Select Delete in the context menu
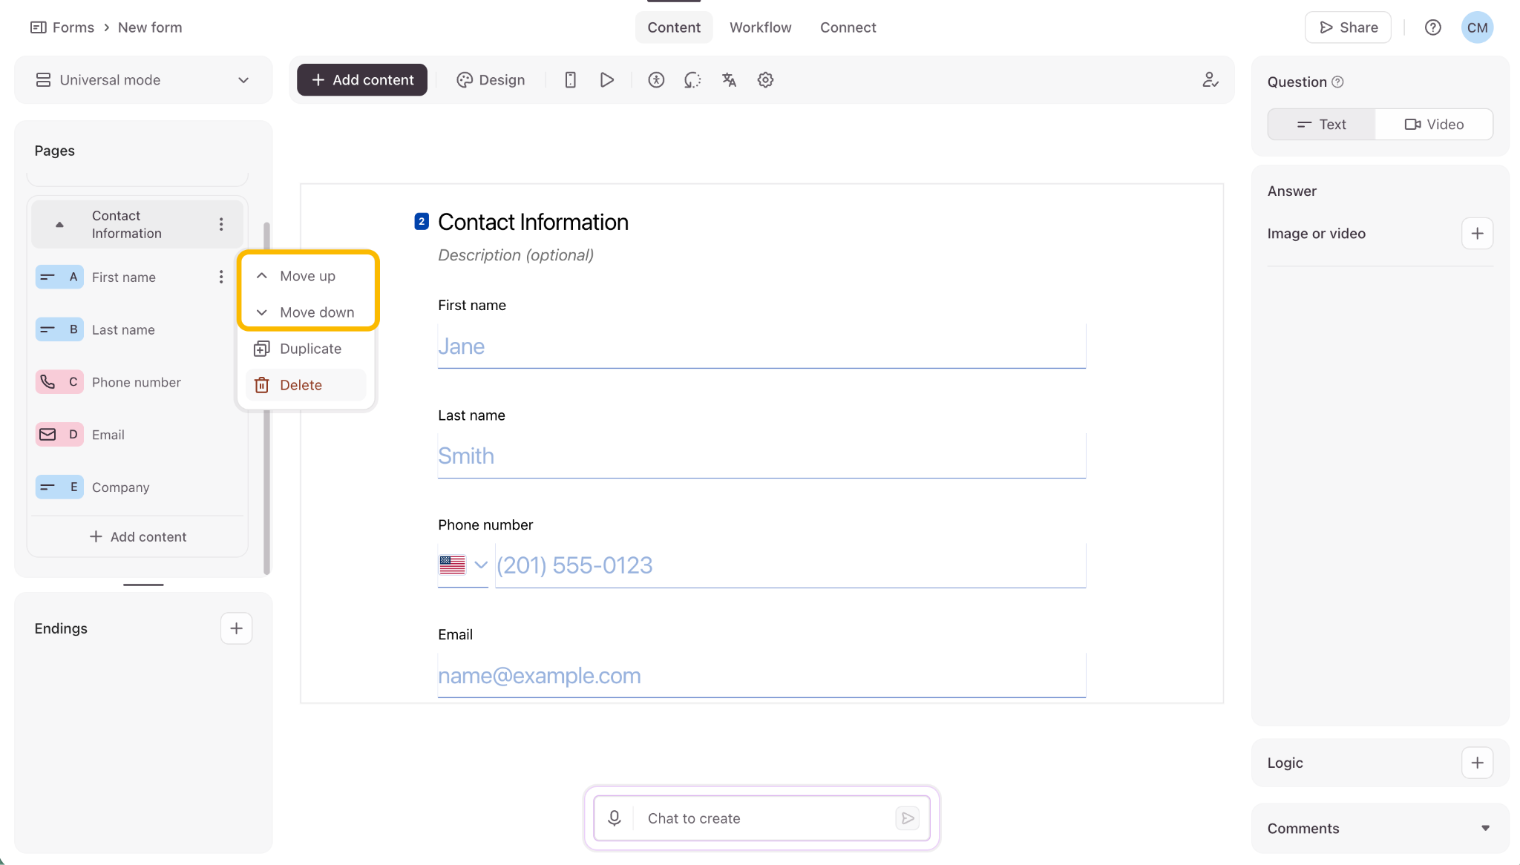 click(306, 385)
